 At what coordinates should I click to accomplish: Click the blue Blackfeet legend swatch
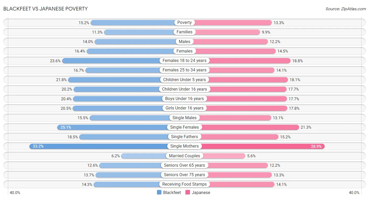click(159, 192)
